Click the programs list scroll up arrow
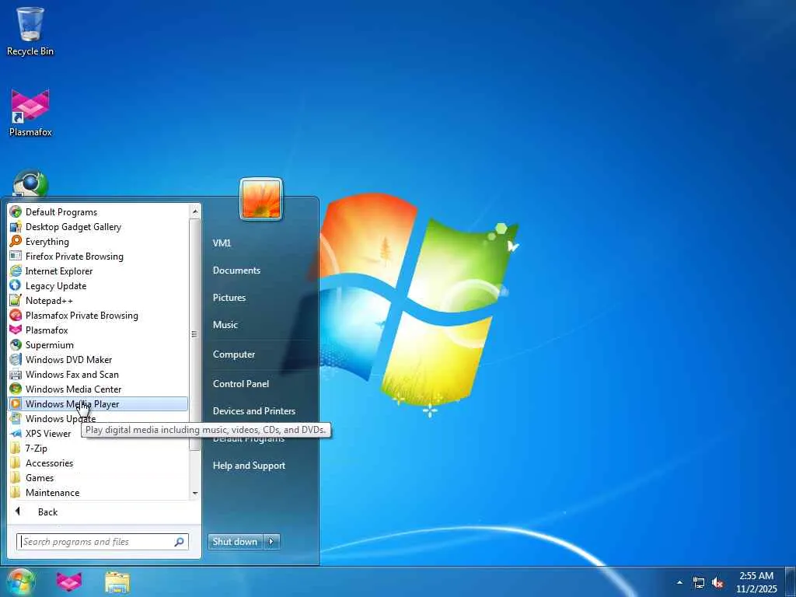This screenshot has width=796, height=597. (x=195, y=211)
